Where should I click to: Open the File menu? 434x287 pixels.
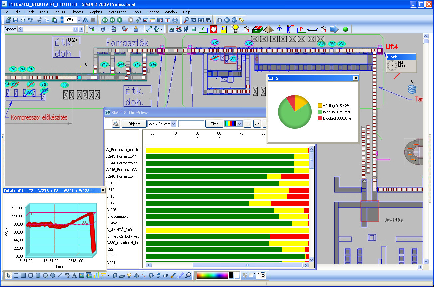[x=5, y=12]
